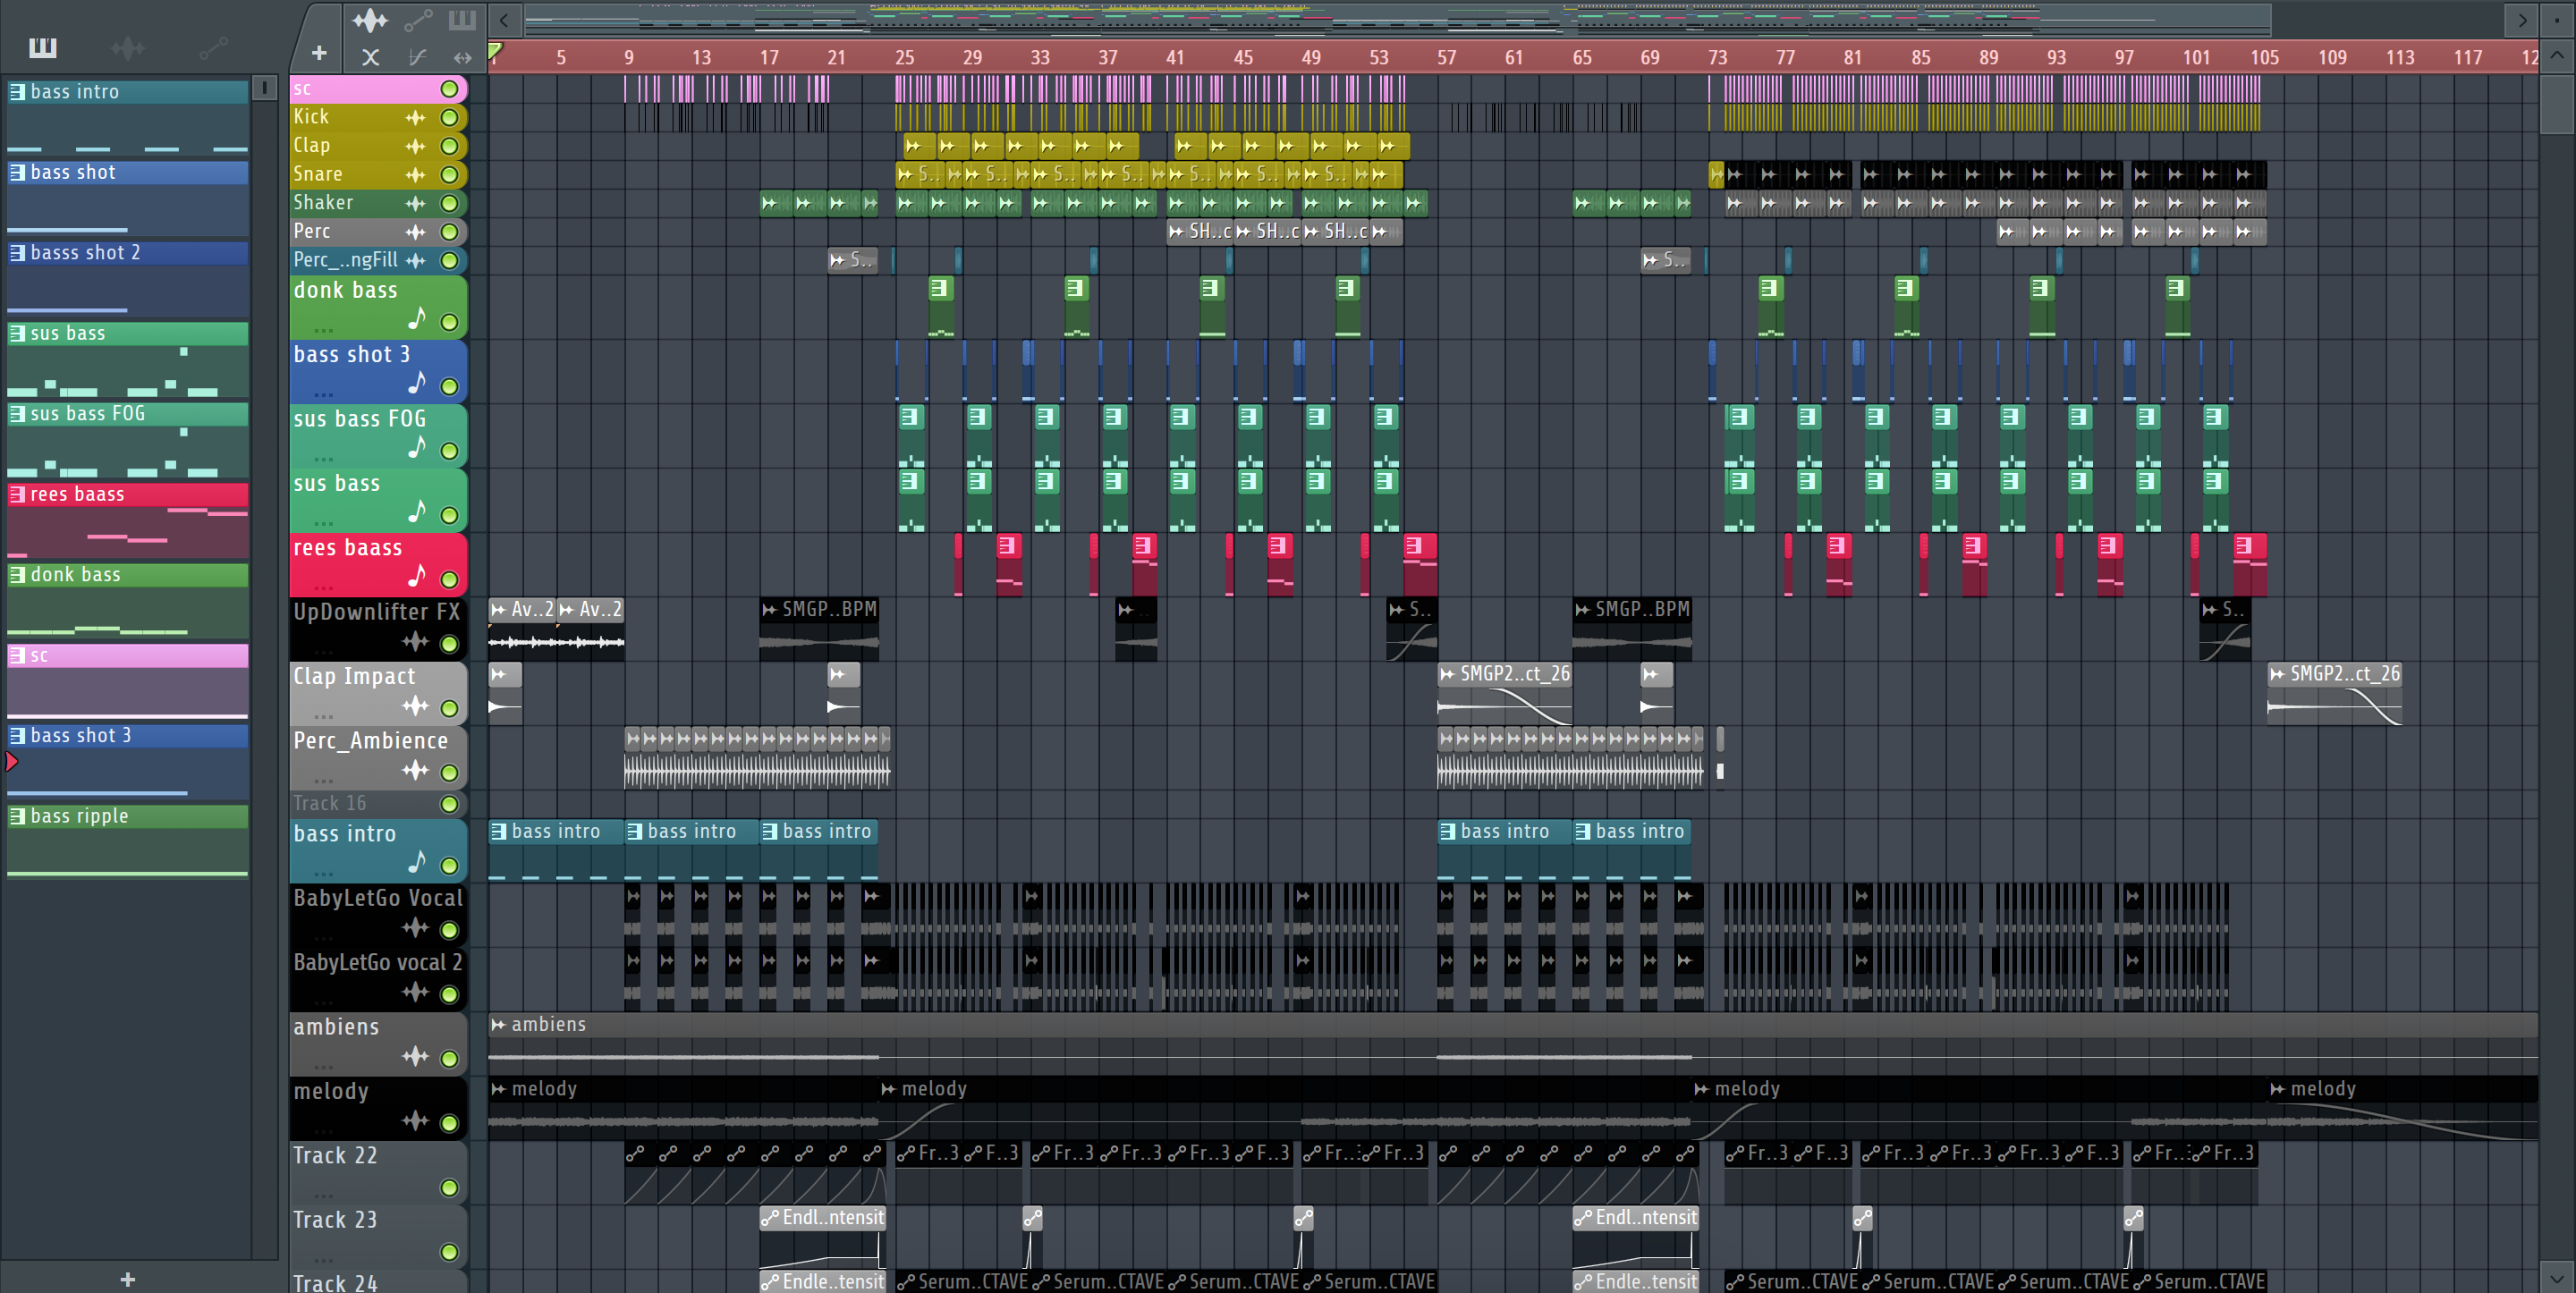Click the note icon on bass shot 3 track
Image resolution: width=2576 pixels, height=1293 pixels.
pyautogui.click(x=417, y=383)
